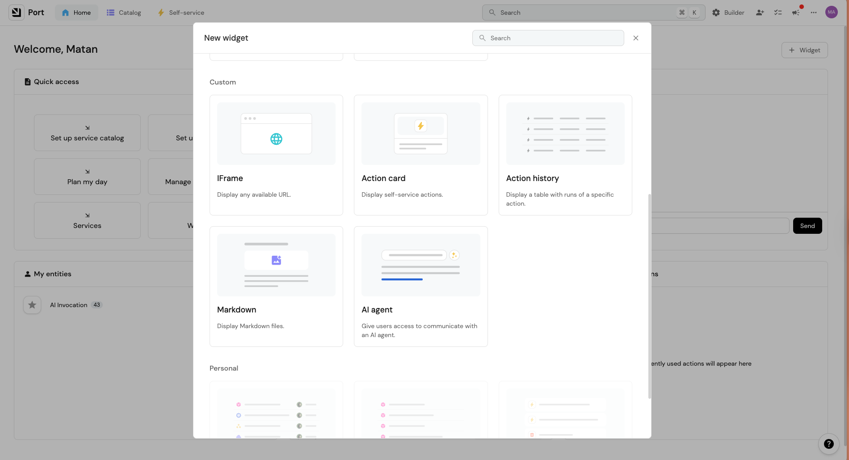Switch to the Self-service tab

181,13
